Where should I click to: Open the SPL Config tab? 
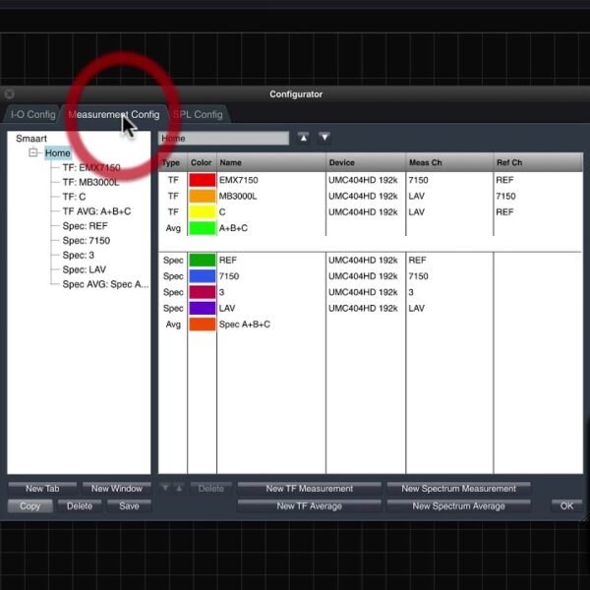(198, 115)
